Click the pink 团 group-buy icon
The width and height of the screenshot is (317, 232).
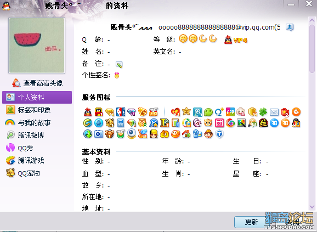[x=219, y=123]
